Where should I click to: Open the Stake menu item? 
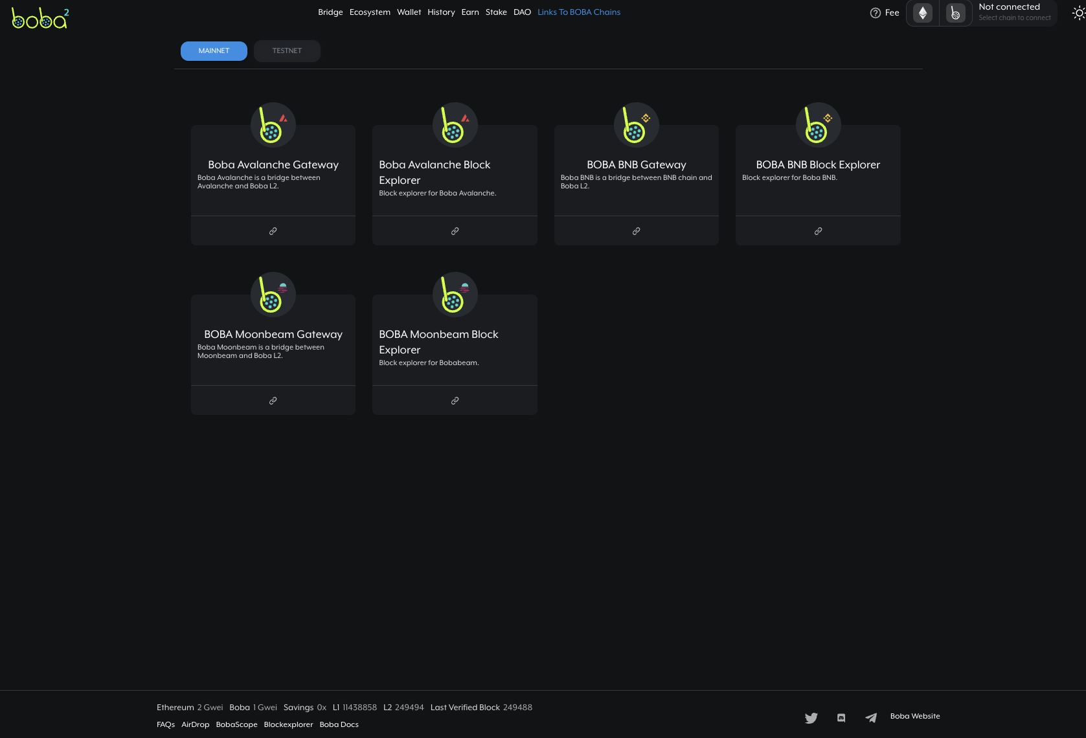(496, 12)
